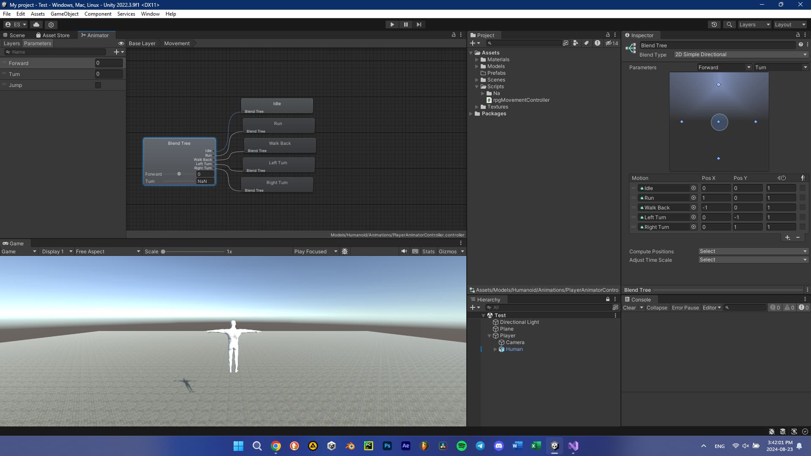Open Unity search with the magnifier icon
The width and height of the screenshot is (811, 456).
(729, 24)
